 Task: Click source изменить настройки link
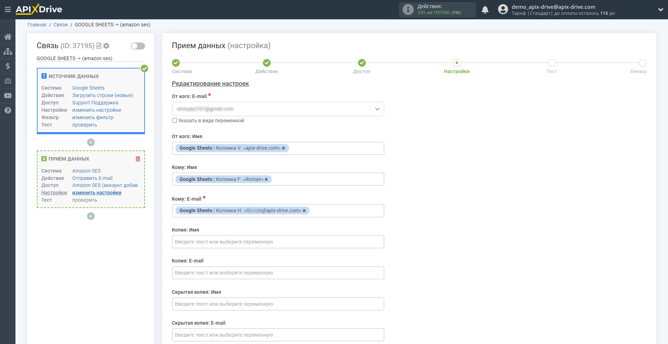coord(97,110)
